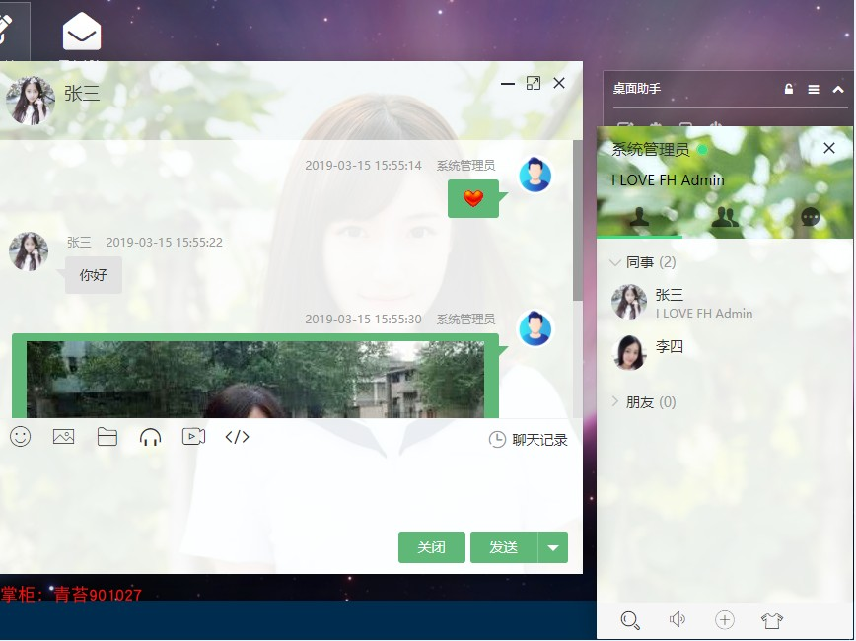Screen dimensions: 856x641
Task: Click the search magnifier icon
Action: (630, 620)
